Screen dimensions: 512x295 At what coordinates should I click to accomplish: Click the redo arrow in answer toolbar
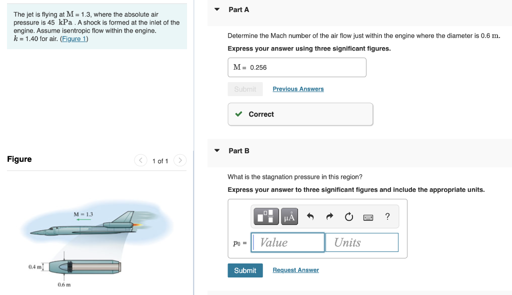pyautogui.click(x=329, y=216)
